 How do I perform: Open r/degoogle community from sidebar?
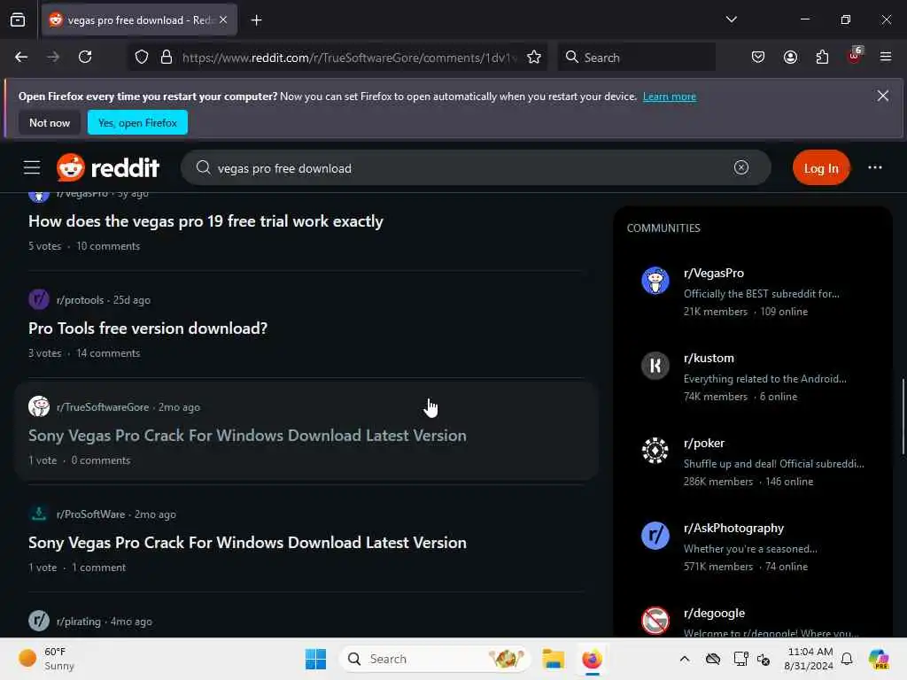(x=715, y=613)
